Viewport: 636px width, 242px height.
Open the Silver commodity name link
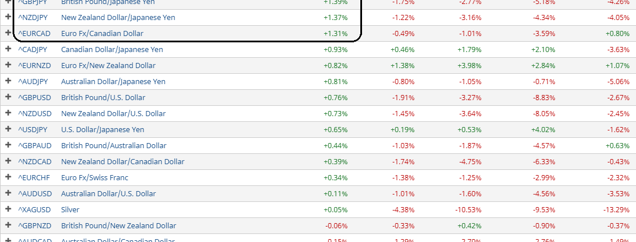tap(70, 210)
